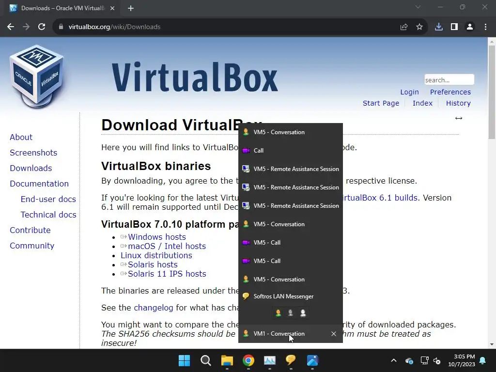Open a new browser tab with the plus button

point(131,8)
